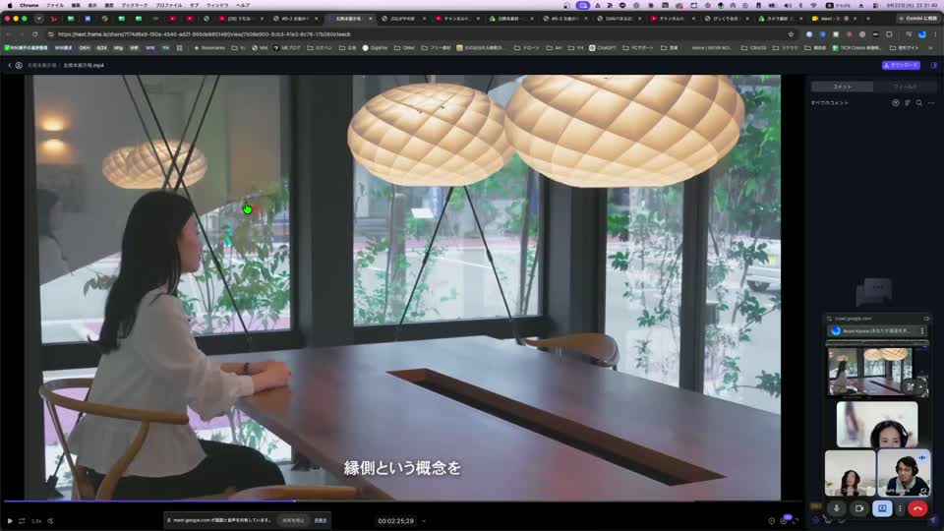This screenshot has height=531, width=944.
Task: Open the ウィンドウ menu
Action: [x=217, y=5]
